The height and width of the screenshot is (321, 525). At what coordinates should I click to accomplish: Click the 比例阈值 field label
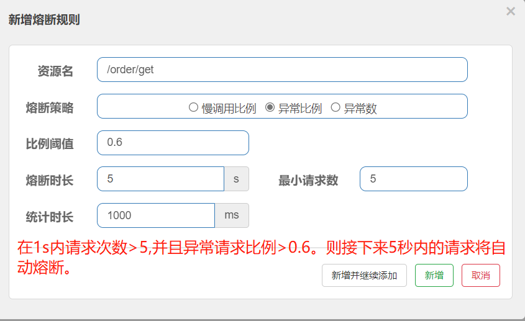[x=49, y=144]
